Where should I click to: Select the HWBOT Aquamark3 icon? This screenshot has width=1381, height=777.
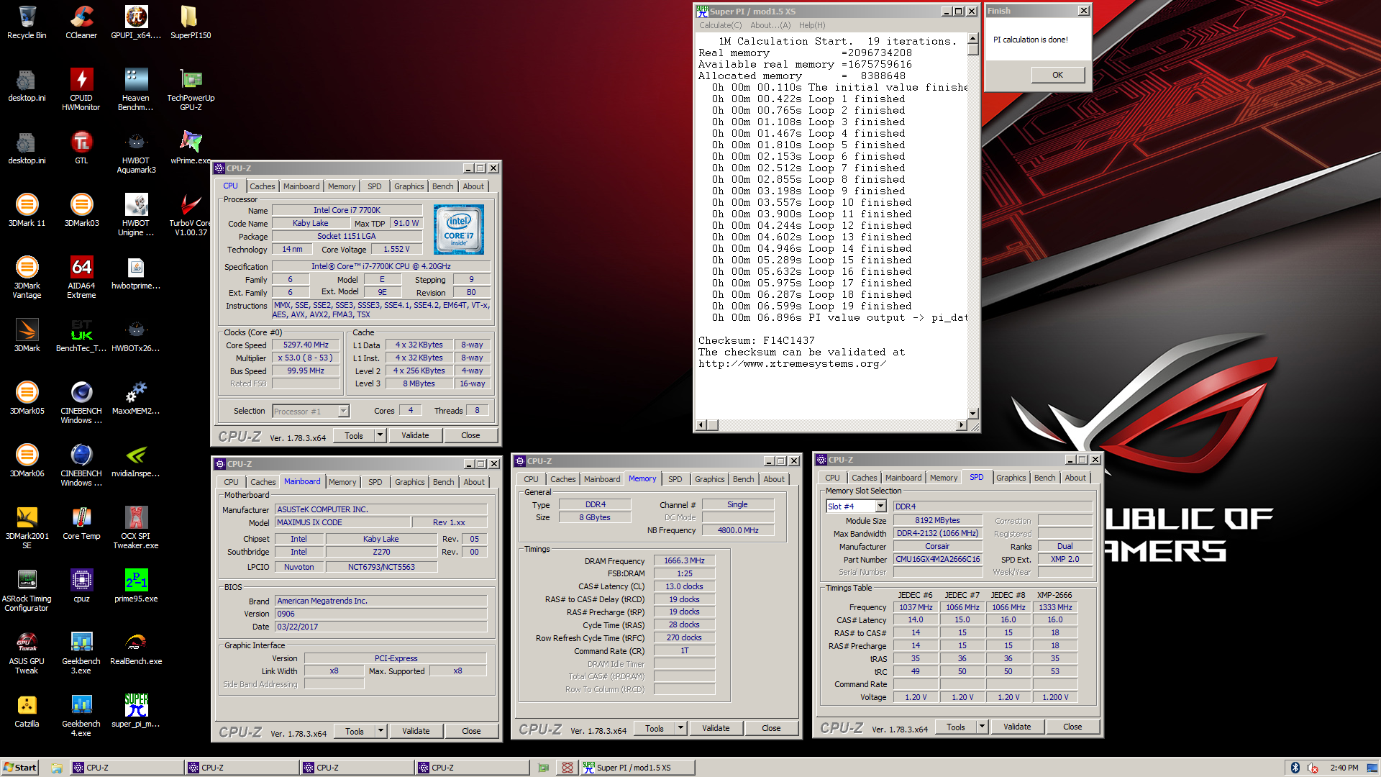pos(136,152)
